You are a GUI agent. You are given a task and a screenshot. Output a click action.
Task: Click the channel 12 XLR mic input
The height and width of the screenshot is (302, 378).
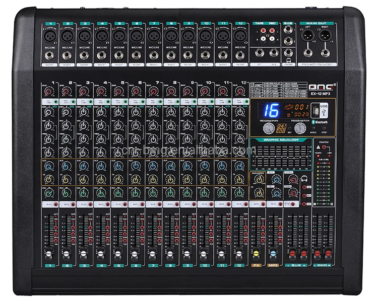click(240, 36)
